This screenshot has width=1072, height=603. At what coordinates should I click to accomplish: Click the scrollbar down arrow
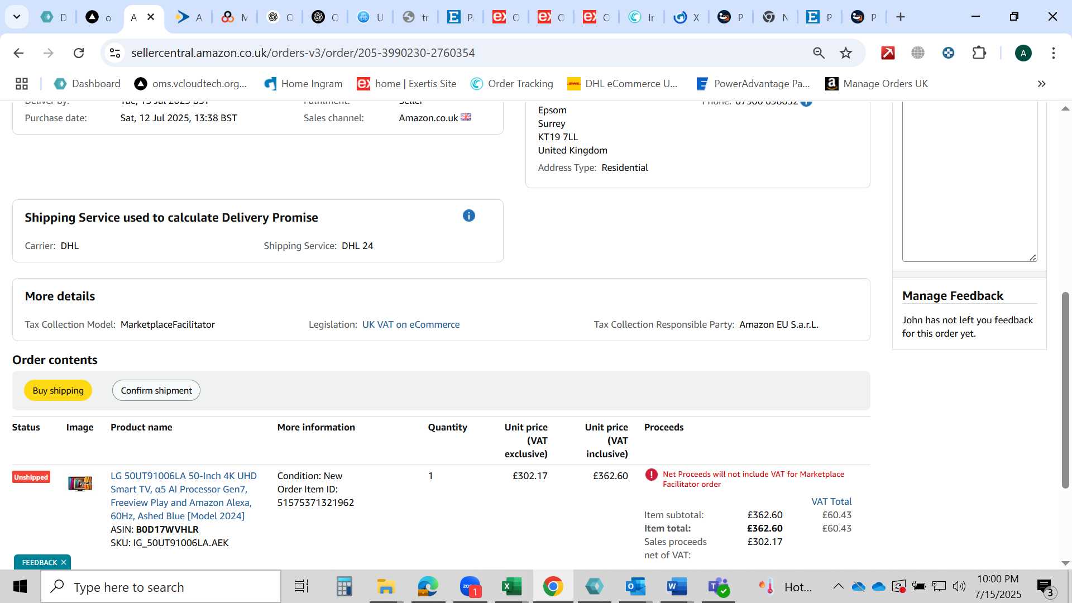point(1065,563)
